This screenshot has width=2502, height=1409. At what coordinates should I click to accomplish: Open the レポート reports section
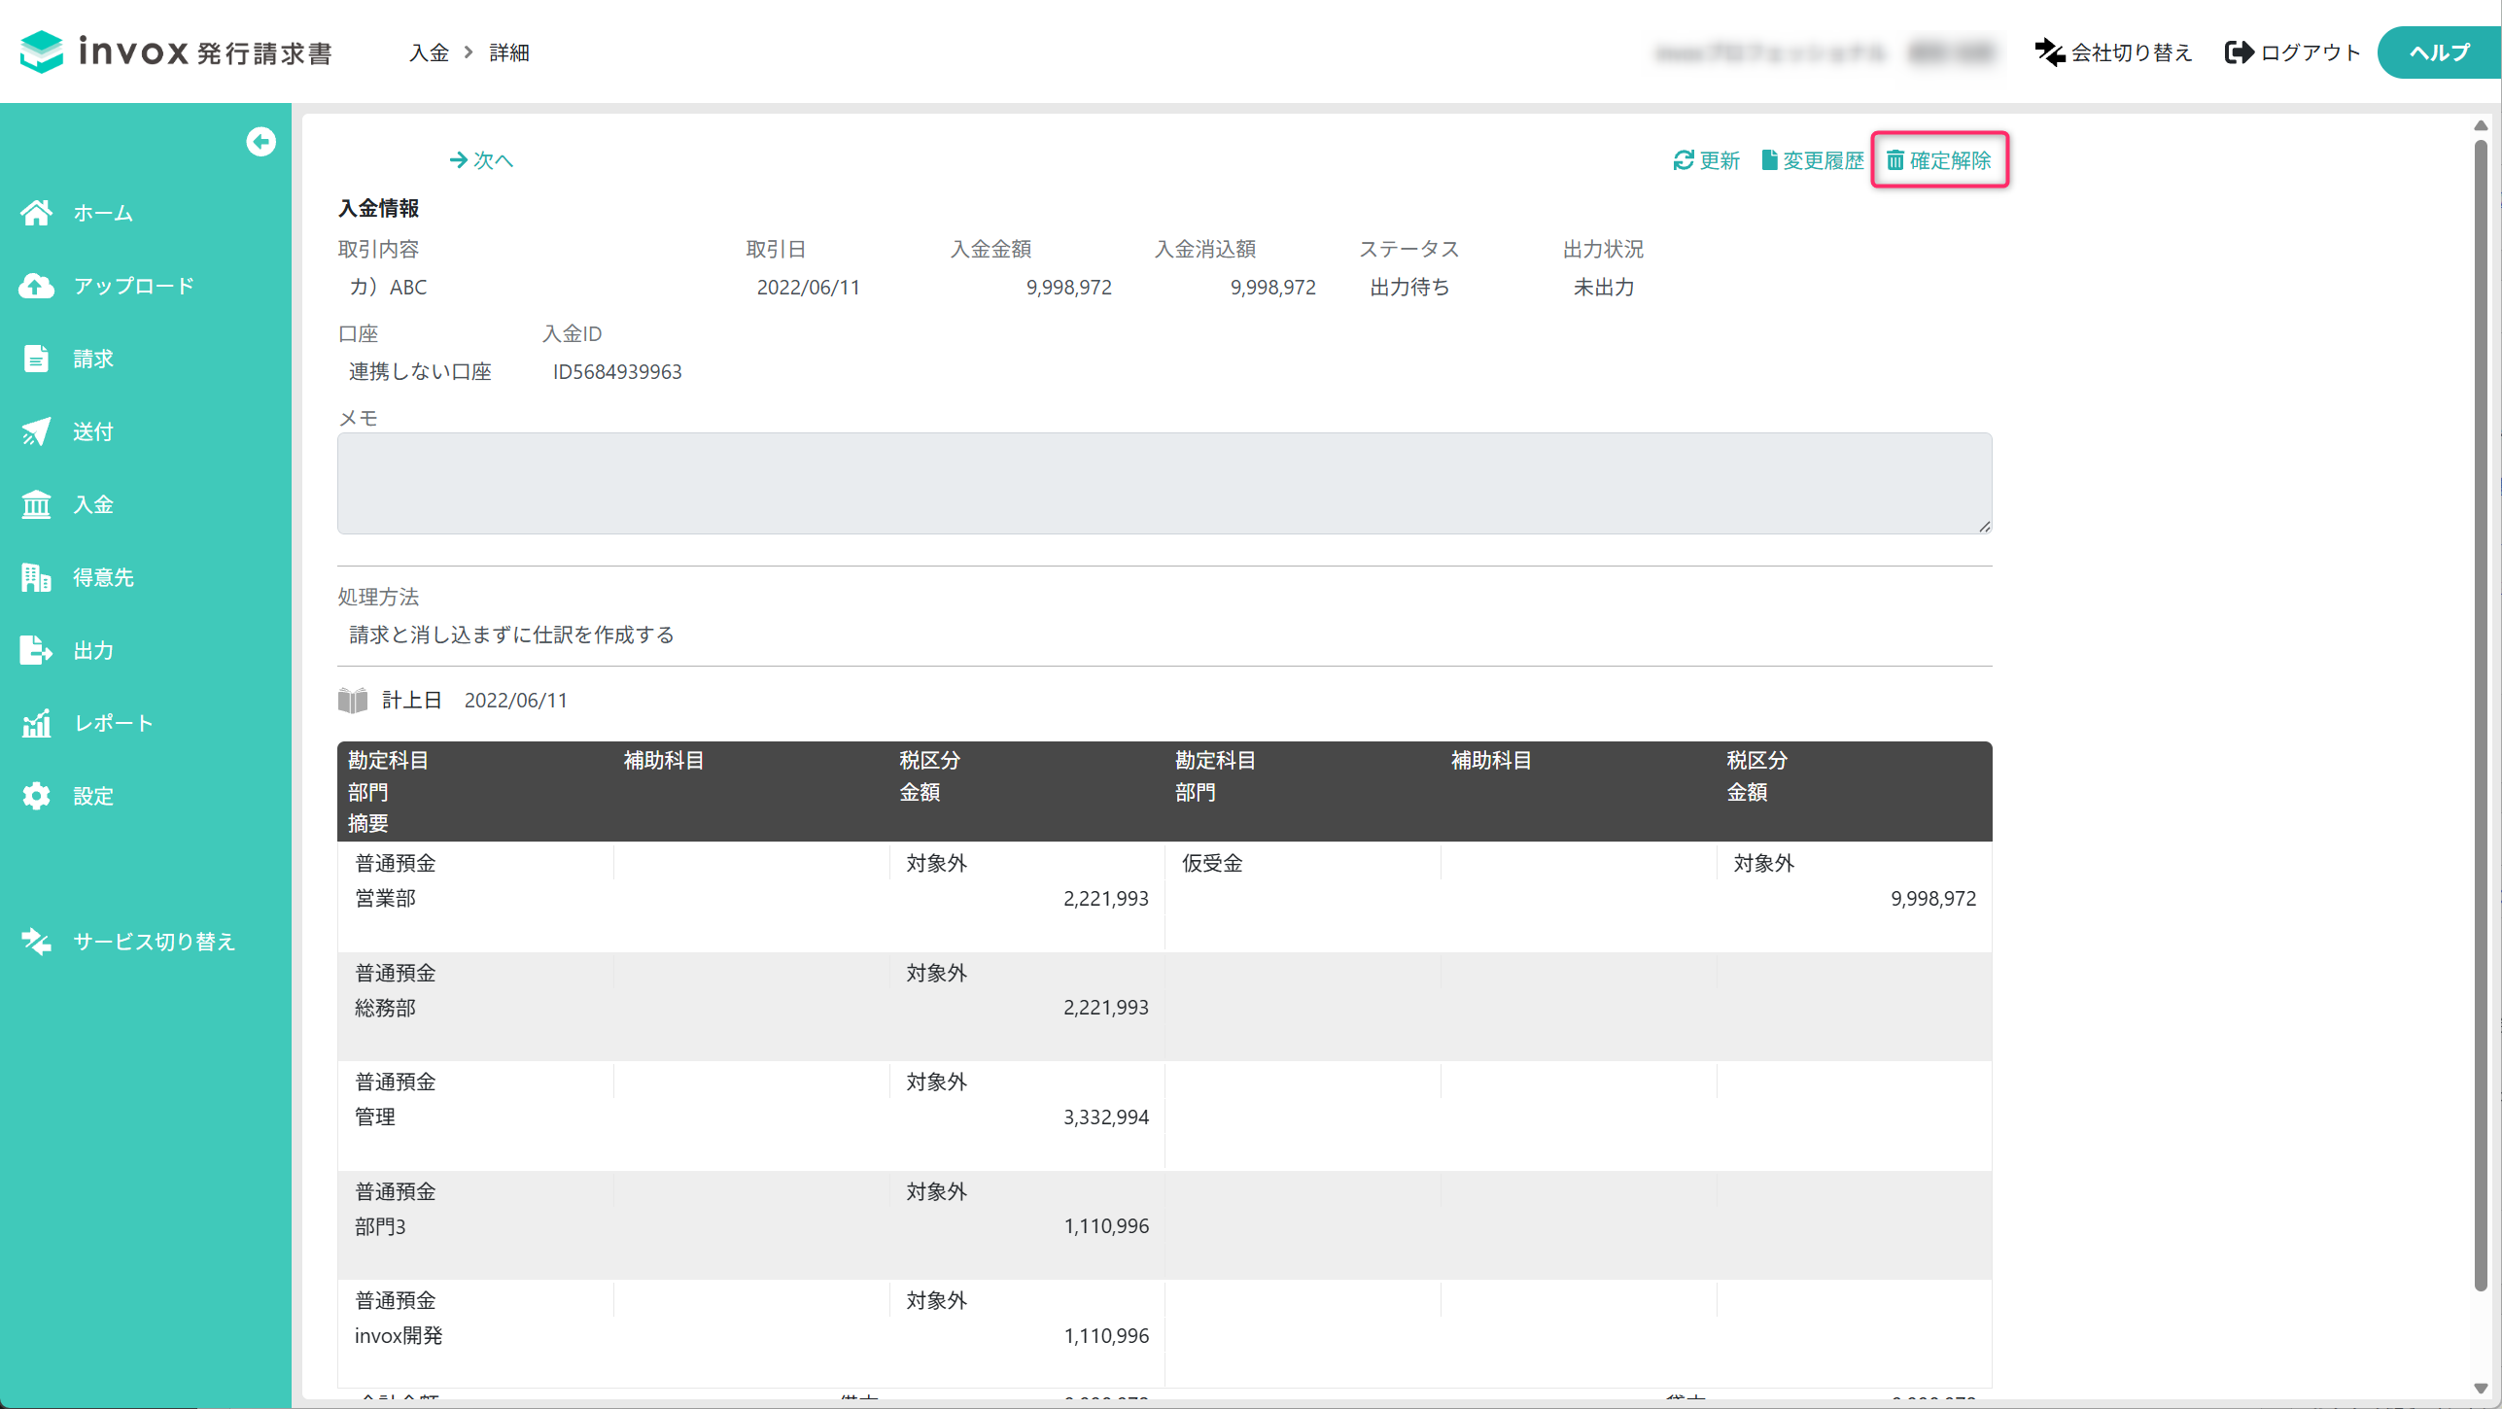click(x=87, y=723)
